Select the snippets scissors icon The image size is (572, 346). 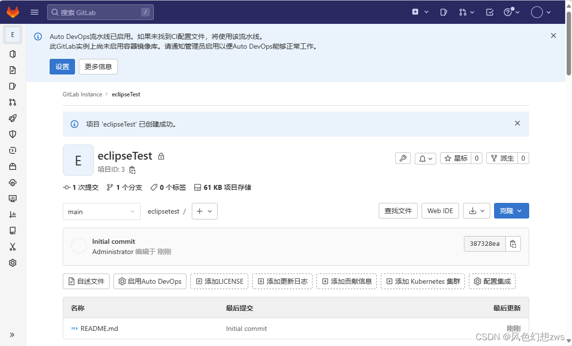(13, 247)
